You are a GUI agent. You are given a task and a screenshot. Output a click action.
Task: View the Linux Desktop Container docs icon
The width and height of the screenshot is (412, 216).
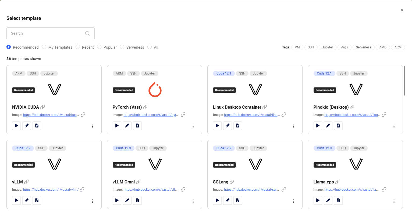(238, 126)
